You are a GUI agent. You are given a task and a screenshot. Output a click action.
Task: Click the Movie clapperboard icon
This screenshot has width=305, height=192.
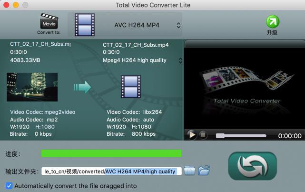(49, 21)
